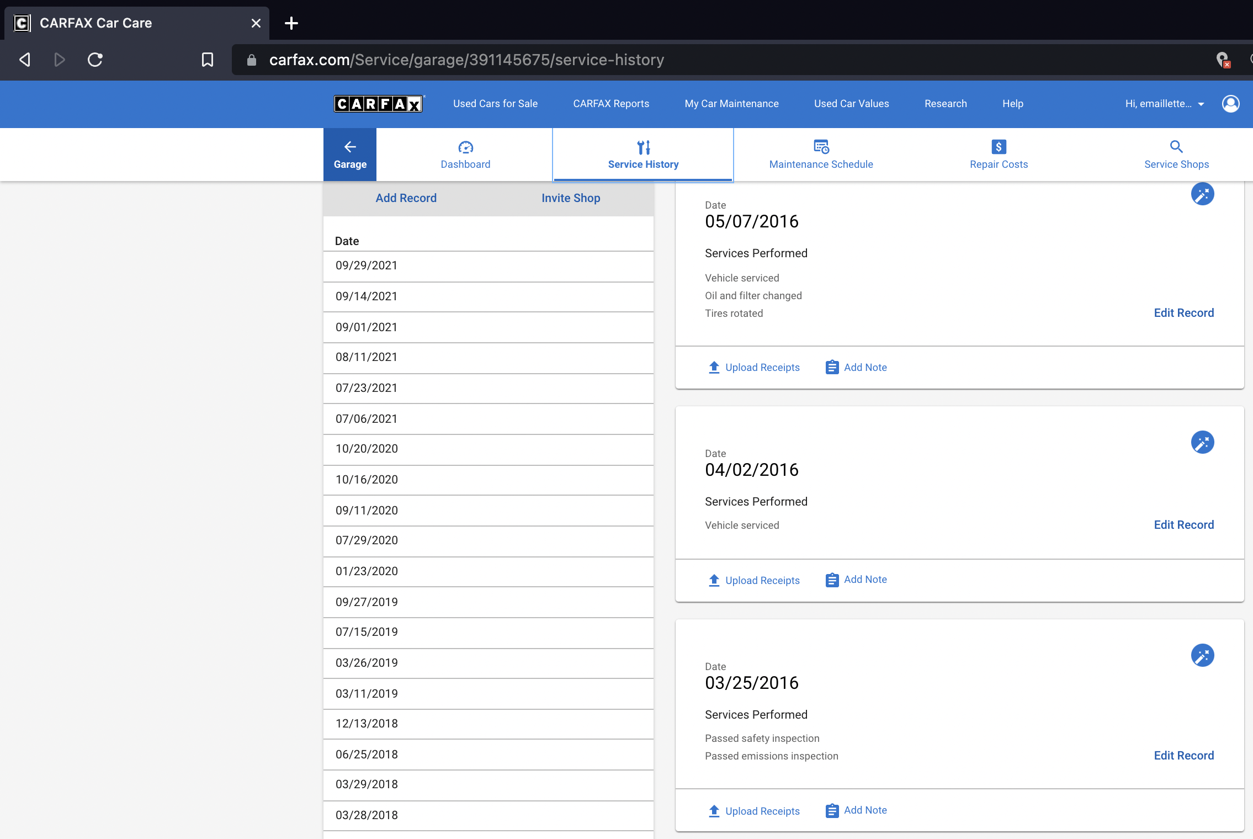
Task: Upload Receipts for 03/25/2016 record
Action: point(753,811)
